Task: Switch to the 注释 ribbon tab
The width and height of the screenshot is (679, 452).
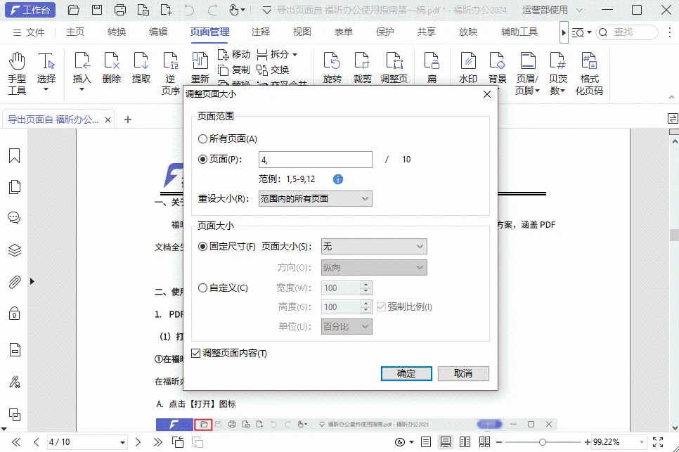Action: coord(261,32)
